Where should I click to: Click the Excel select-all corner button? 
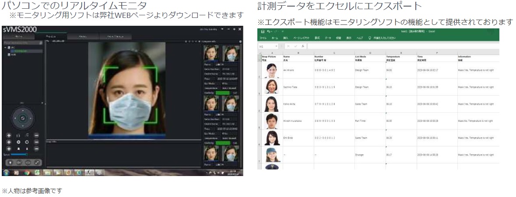[x=260, y=53]
